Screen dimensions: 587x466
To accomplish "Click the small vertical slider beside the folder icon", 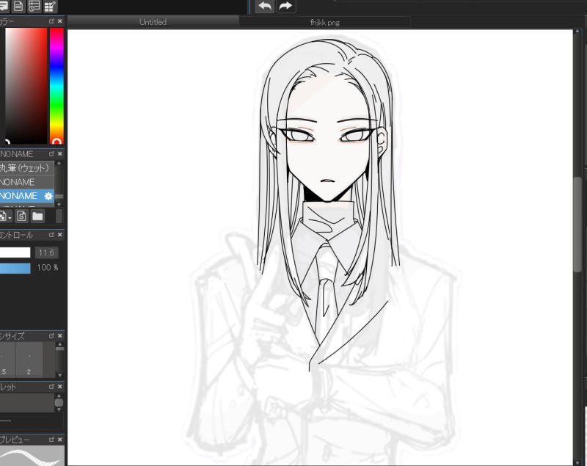I will (59, 216).
